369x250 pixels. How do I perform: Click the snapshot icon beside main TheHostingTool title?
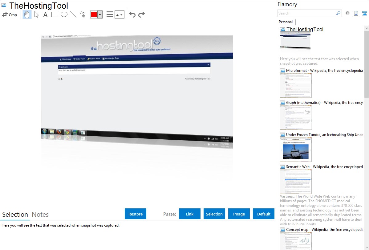coord(4,5)
